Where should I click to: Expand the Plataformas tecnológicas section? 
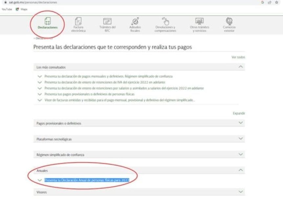click(x=241, y=139)
